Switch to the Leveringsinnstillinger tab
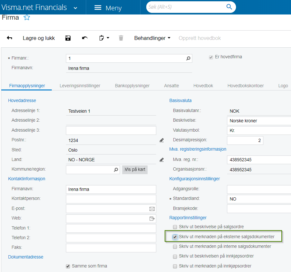Screen dimensions: 291x272 [80, 86]
